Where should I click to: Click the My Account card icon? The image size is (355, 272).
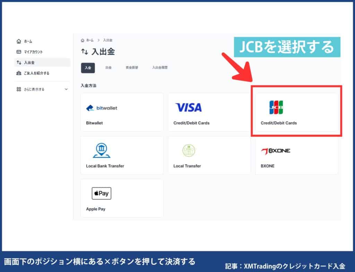click(x=19, y=52)
